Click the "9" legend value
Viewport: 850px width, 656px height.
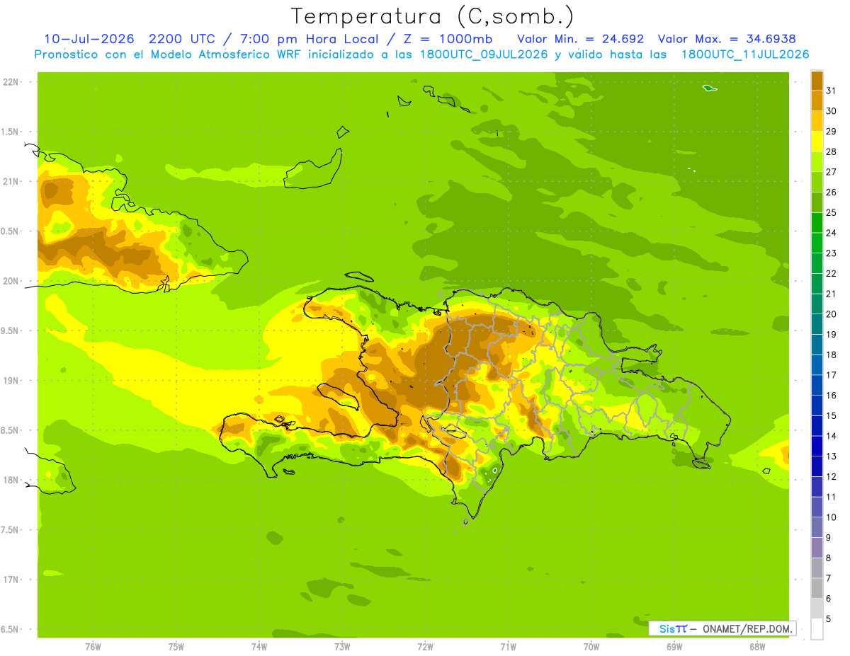pyautogui.click(x=829, y=538)
